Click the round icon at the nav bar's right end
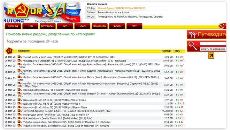The width and height of the screenshot is (230, 130). click(x=221, y=26)
